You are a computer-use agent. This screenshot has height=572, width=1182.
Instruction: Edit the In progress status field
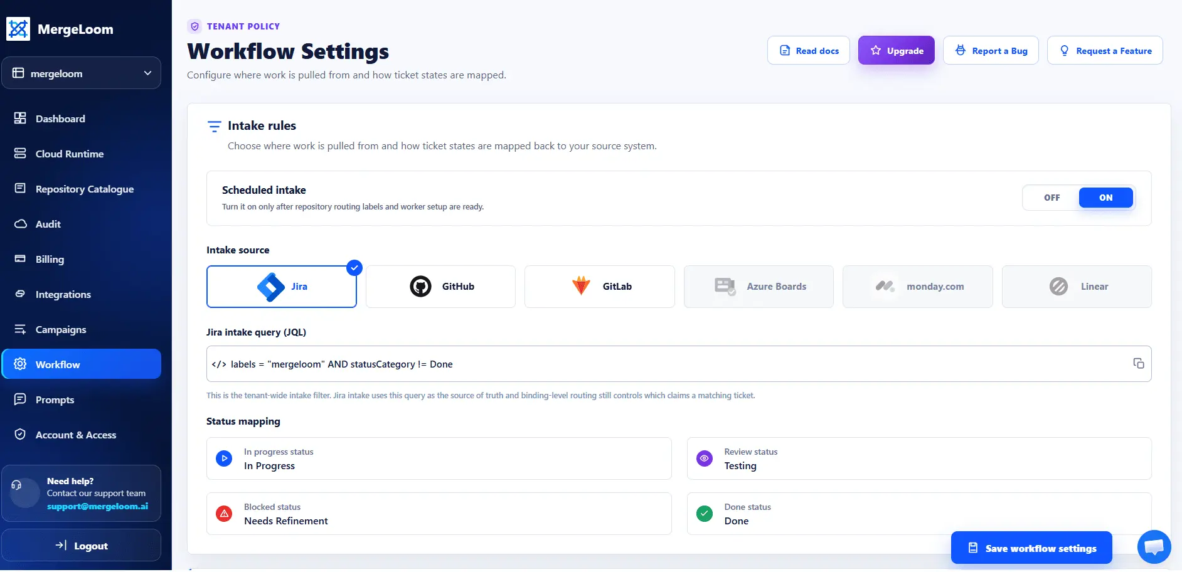pos(439,458)
